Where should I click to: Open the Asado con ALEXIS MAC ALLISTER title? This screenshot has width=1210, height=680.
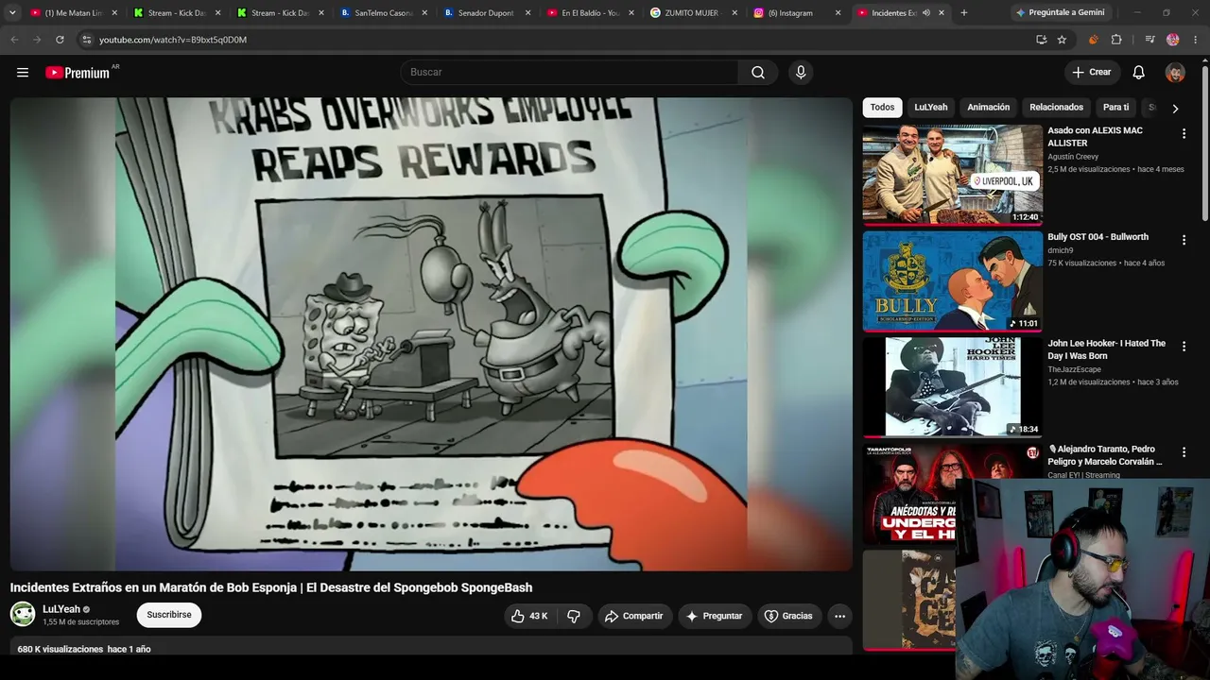tap(1096, 137)
